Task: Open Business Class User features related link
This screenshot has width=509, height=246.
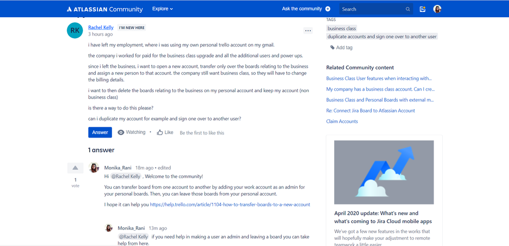Action: click(379, 78)
